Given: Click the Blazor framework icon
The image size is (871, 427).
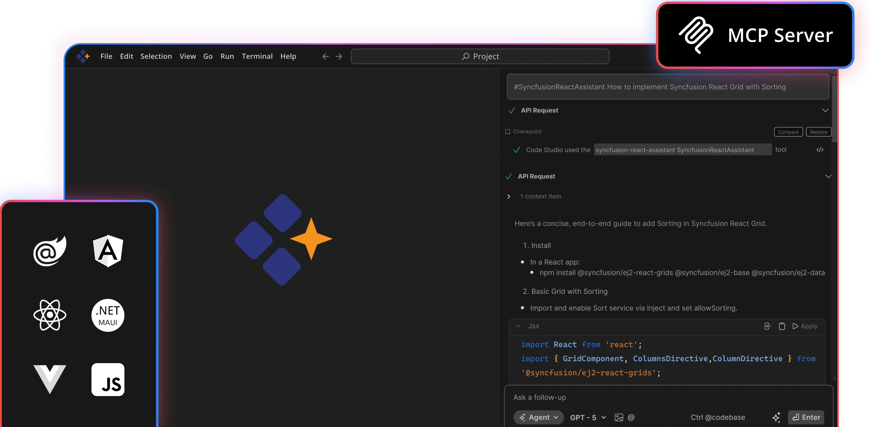Looking at the screenshot, I should (50, 251).
